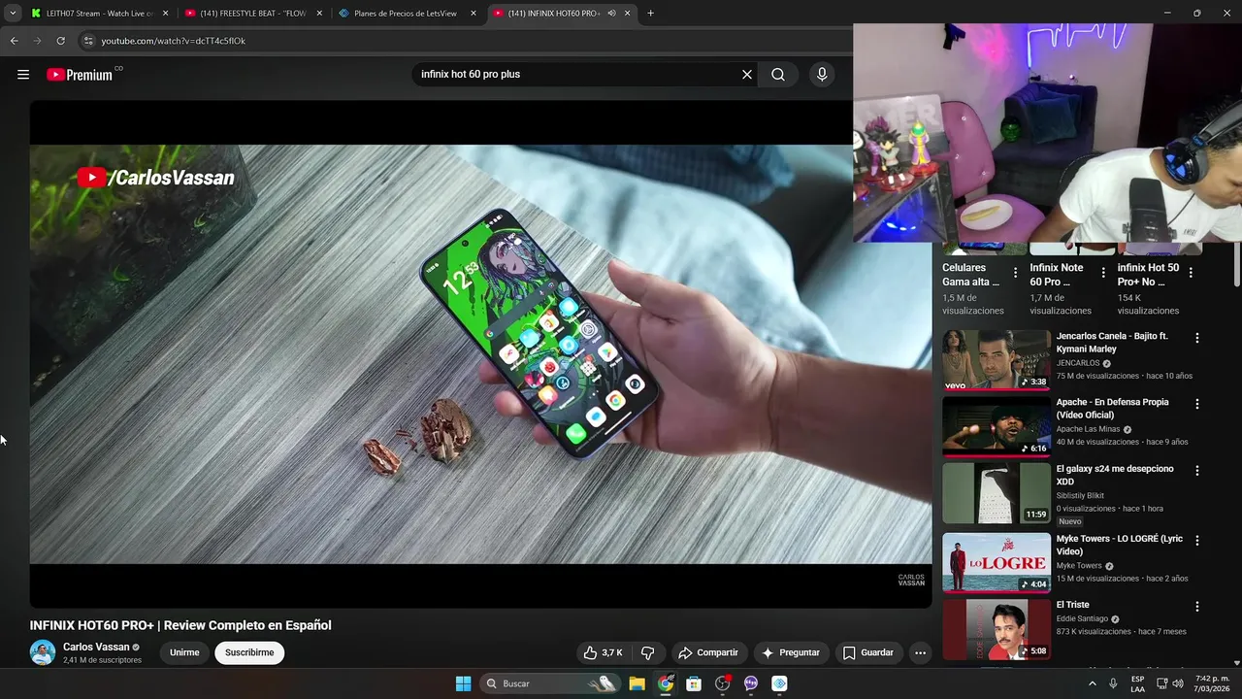
Task: Save the video with Guardar
Action: 868,652
